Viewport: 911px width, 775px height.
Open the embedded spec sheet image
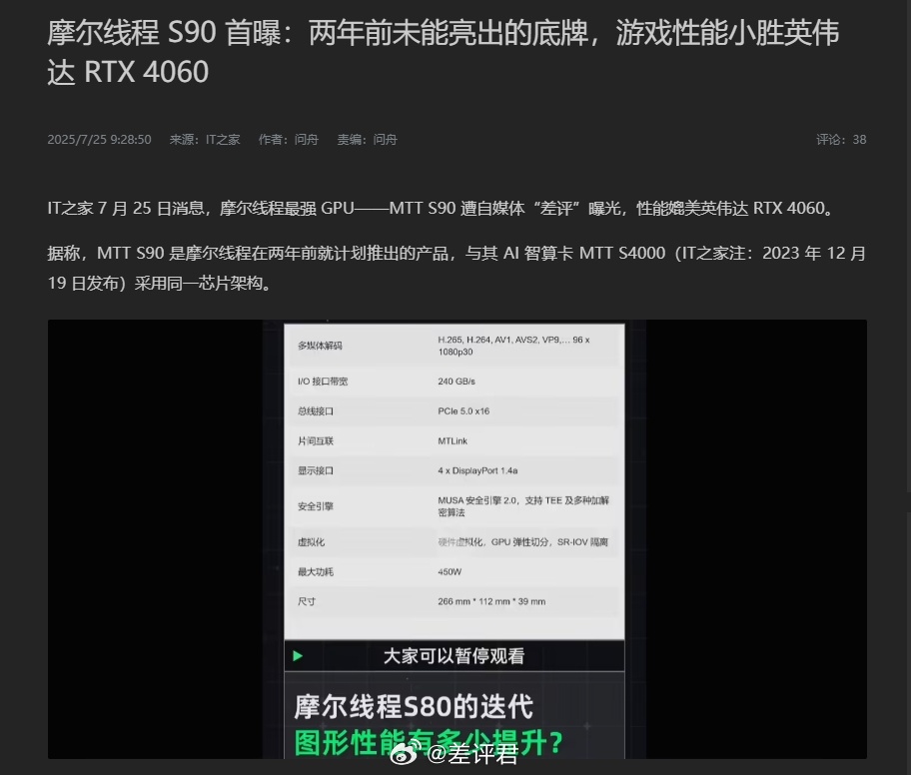[457, 539]
